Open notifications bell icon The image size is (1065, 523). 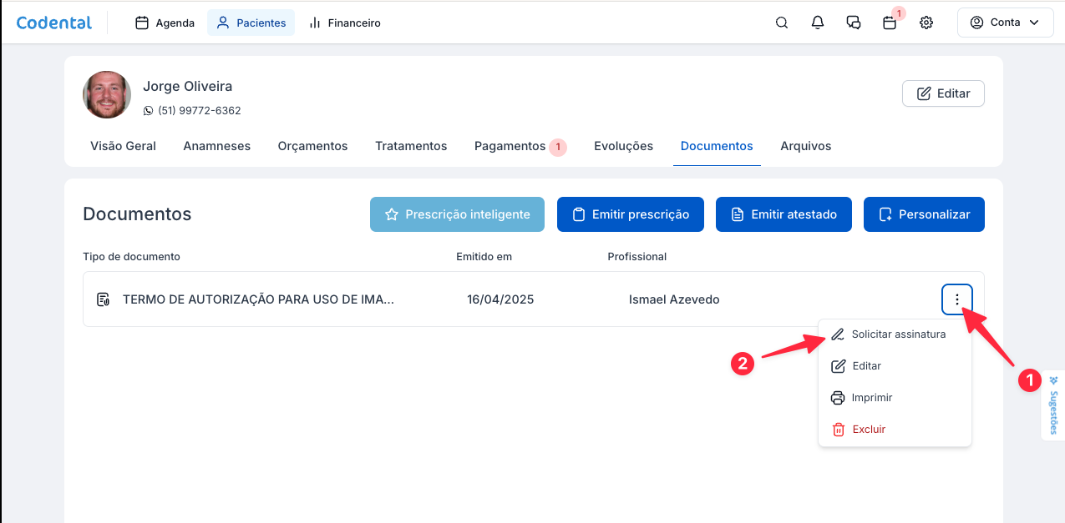pyautogui.click(x=818, y=23)
